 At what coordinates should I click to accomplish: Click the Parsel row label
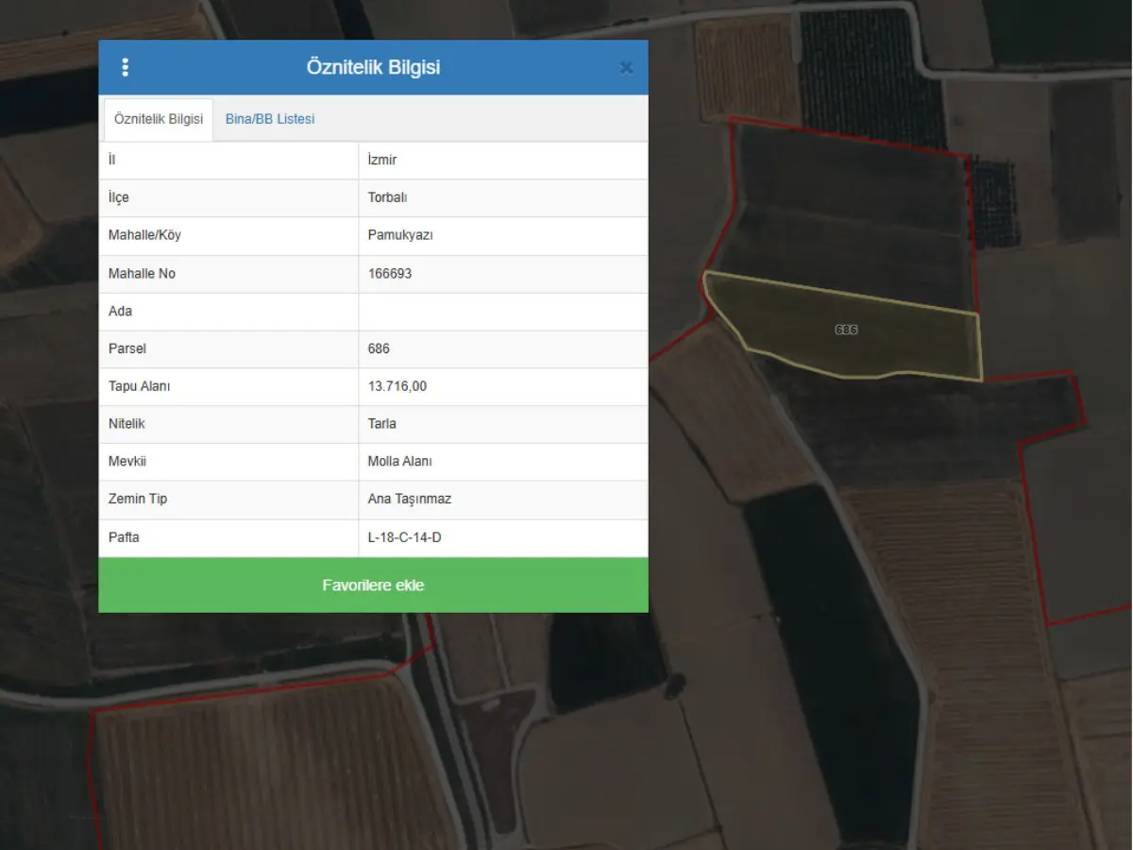[x=127, y=348]
